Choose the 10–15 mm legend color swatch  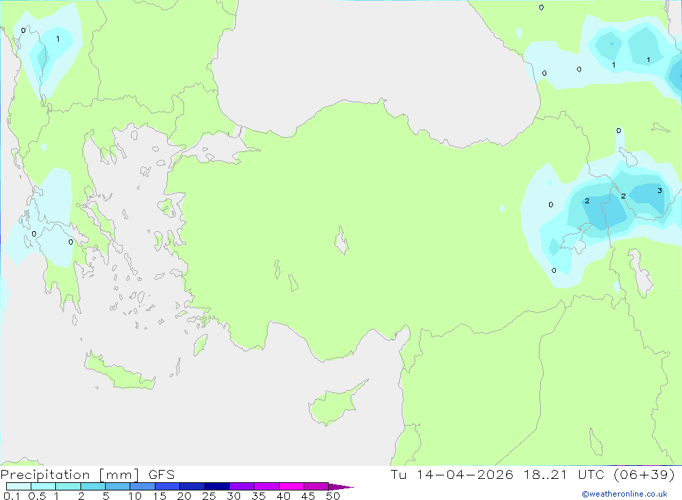143,486
